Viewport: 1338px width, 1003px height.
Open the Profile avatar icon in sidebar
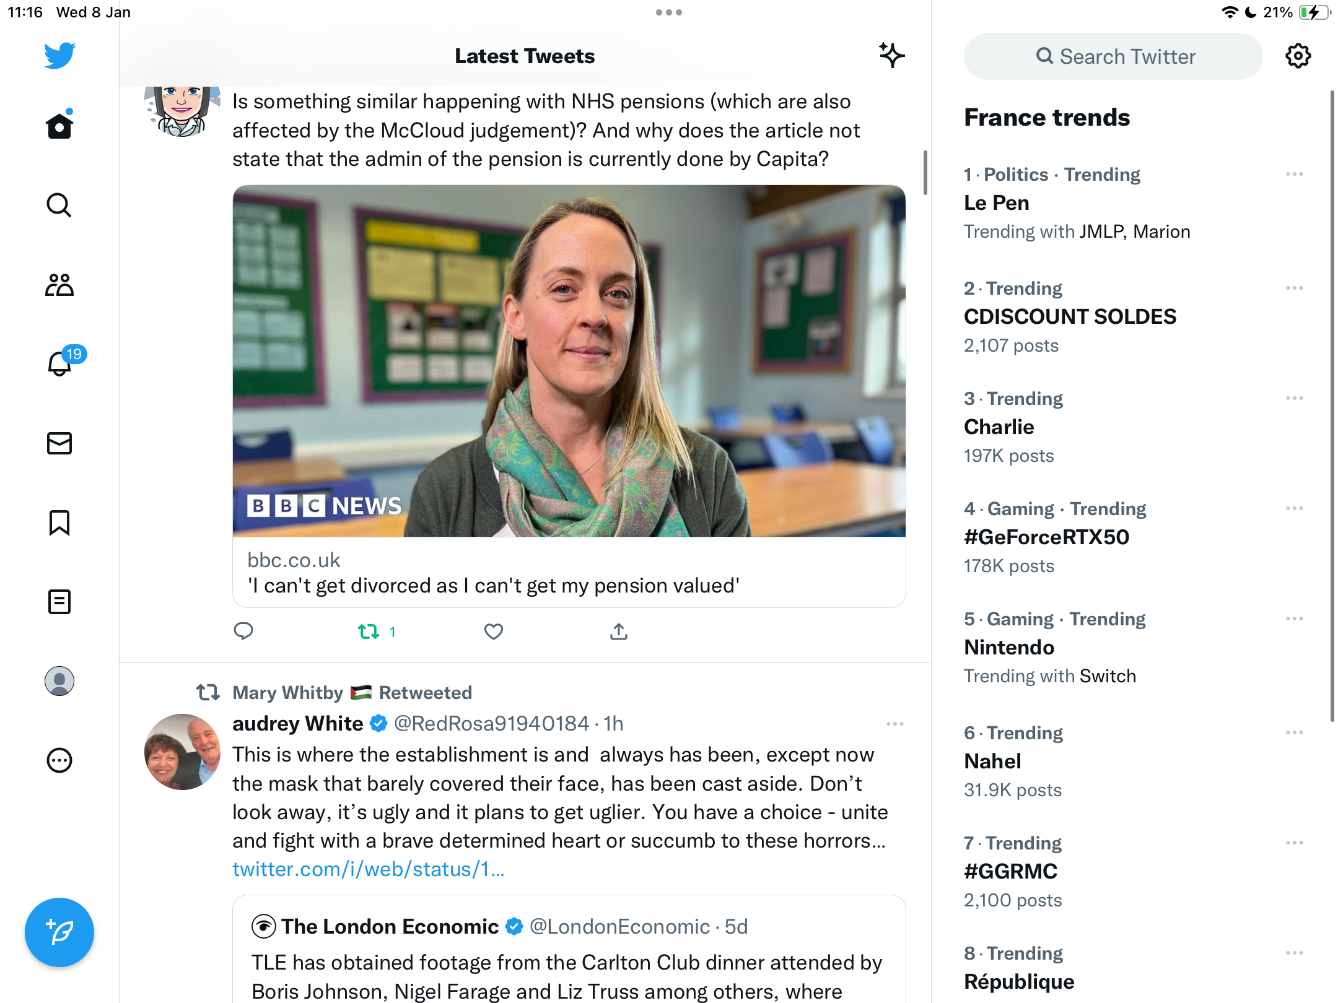(59, 681)
